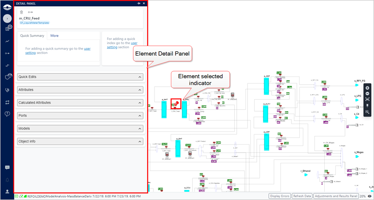This screenshot has height=200, width=374.
Task: Open the user profile sidebar icon
Action: click(7, 191)
